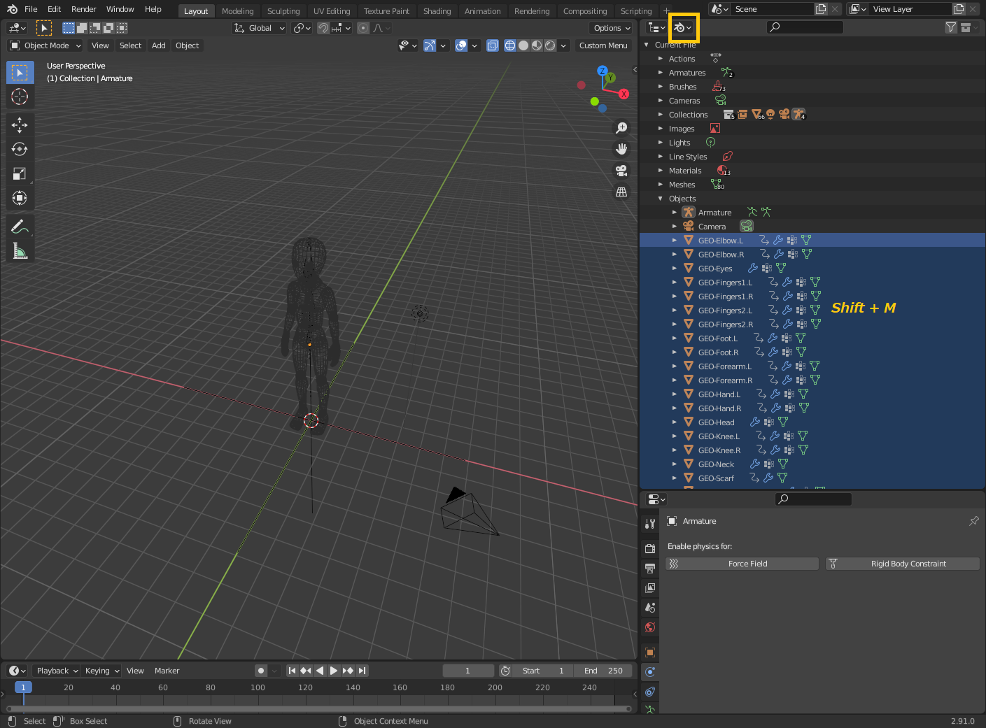
Task: Expand the Armatures data-block row
Action: click(661, 73)
